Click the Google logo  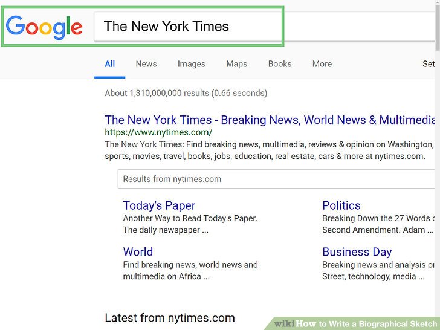(x=44, y=27)
